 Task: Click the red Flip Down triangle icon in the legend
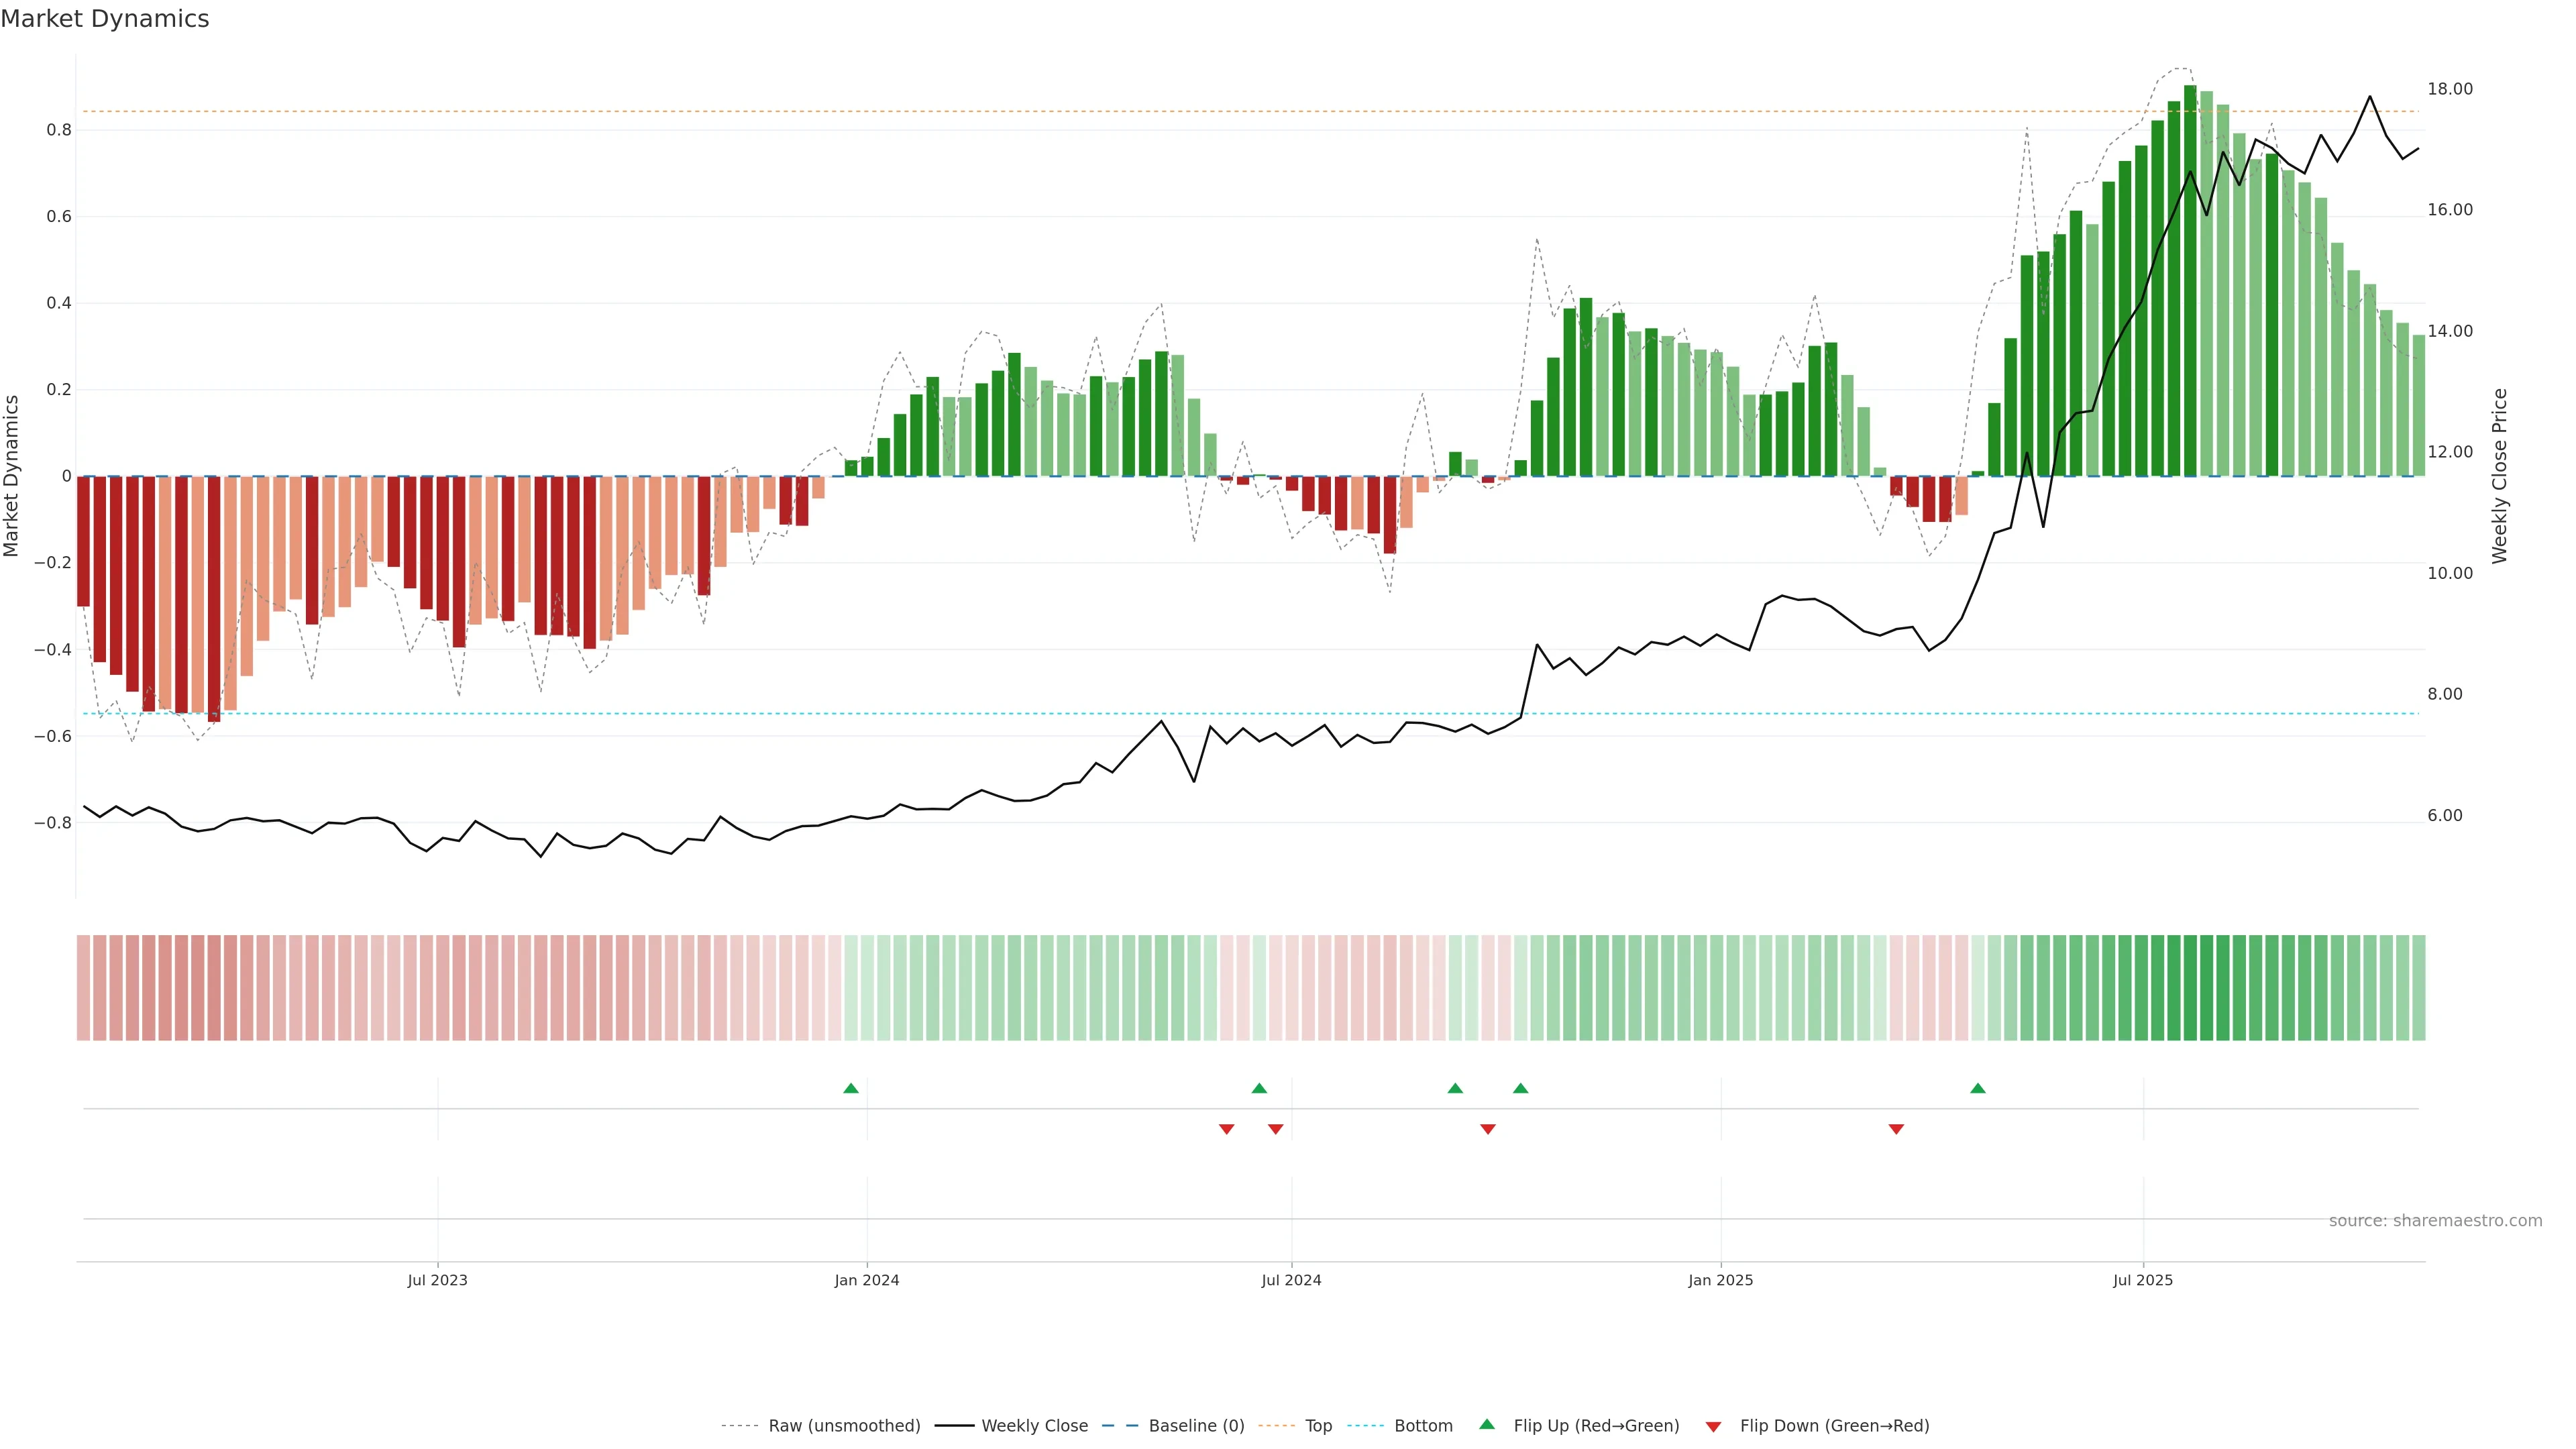[x=1713, y=1426]
